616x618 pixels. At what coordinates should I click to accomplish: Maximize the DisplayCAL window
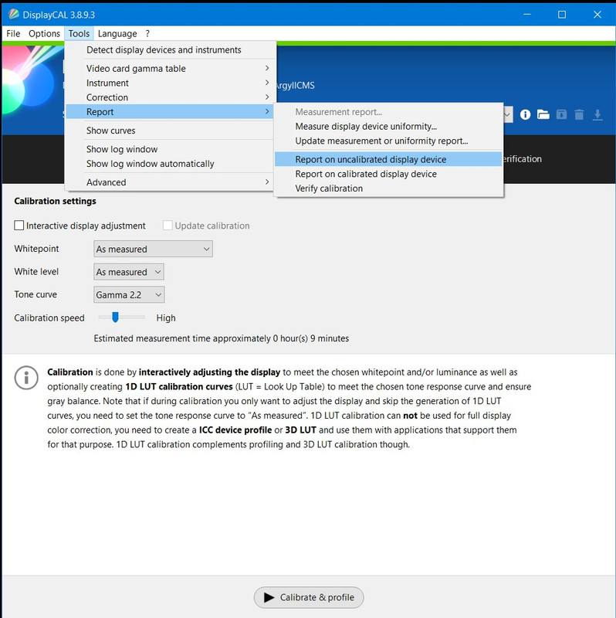click(562, 15)
